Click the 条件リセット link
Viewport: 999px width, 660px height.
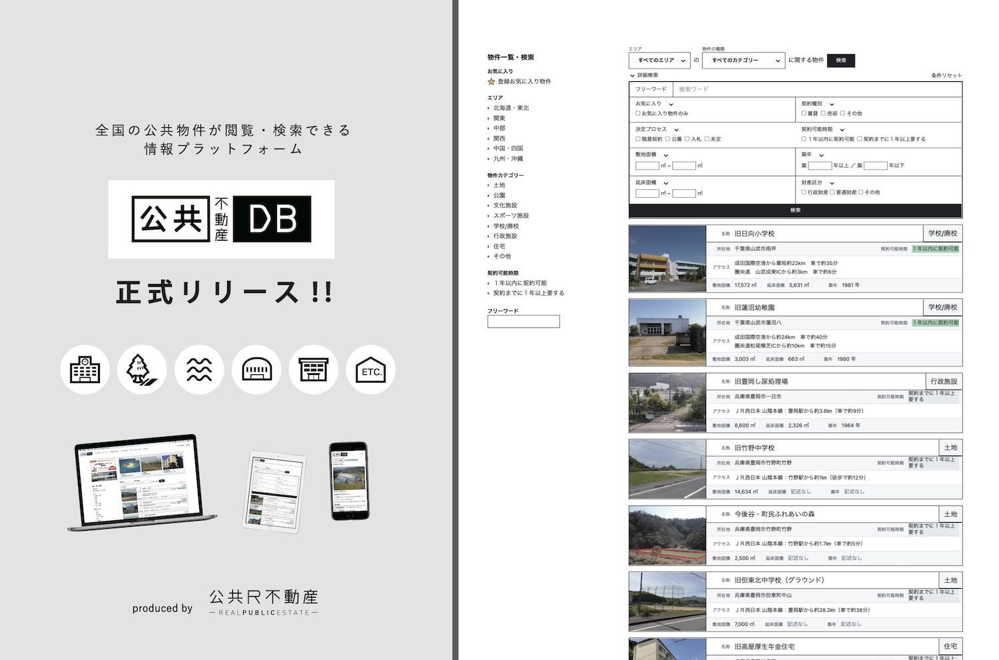[x=946, y=75]
